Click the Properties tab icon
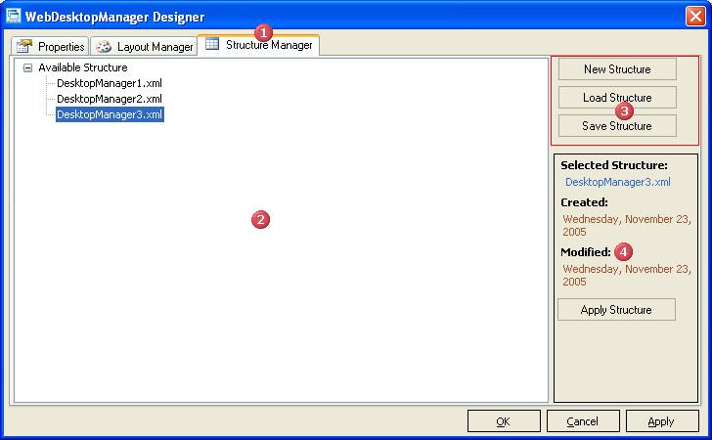712x440 pixels. click(24, 47)
